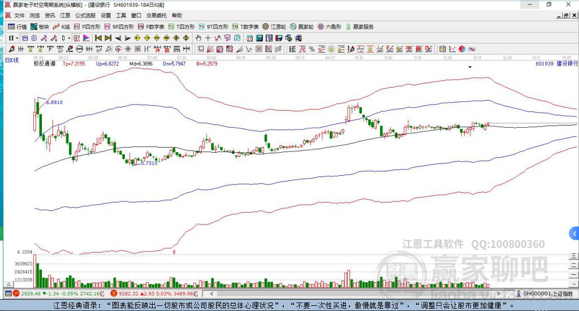This screenshot has width=579, height=311.
Task: Select the Gann fan lines tool
Action: [x=210, y=49]
